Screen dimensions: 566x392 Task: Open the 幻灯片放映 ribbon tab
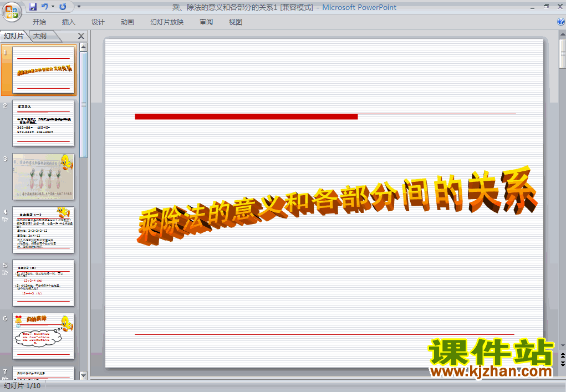[x=167, y=22]
